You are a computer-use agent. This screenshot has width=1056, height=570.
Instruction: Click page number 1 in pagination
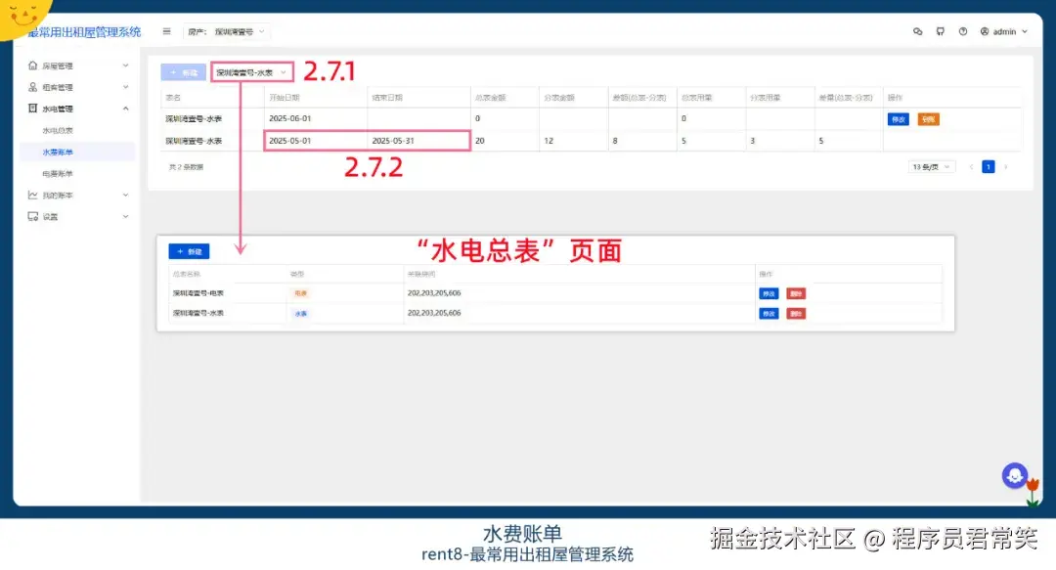coord(988,167)
